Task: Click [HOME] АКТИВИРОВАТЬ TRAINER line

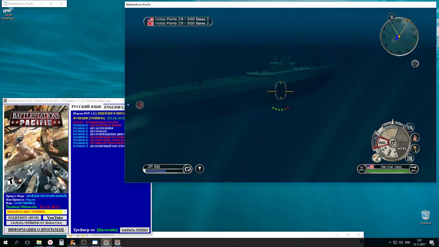Action: point(96,122)
